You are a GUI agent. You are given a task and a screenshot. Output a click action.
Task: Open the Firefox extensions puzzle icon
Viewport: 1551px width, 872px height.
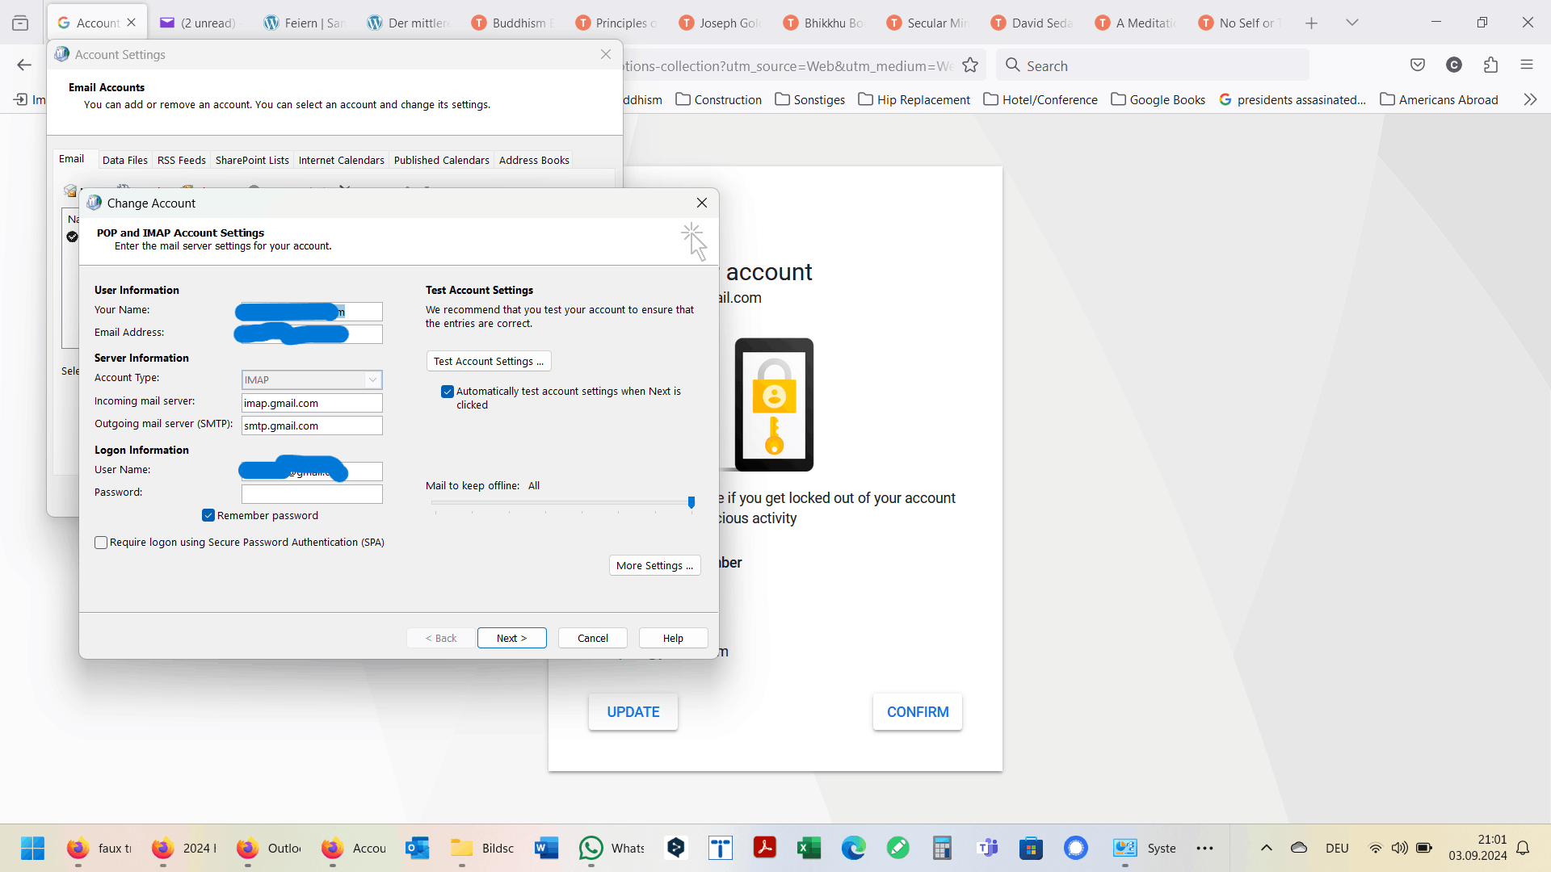[x=1490, y=65]
